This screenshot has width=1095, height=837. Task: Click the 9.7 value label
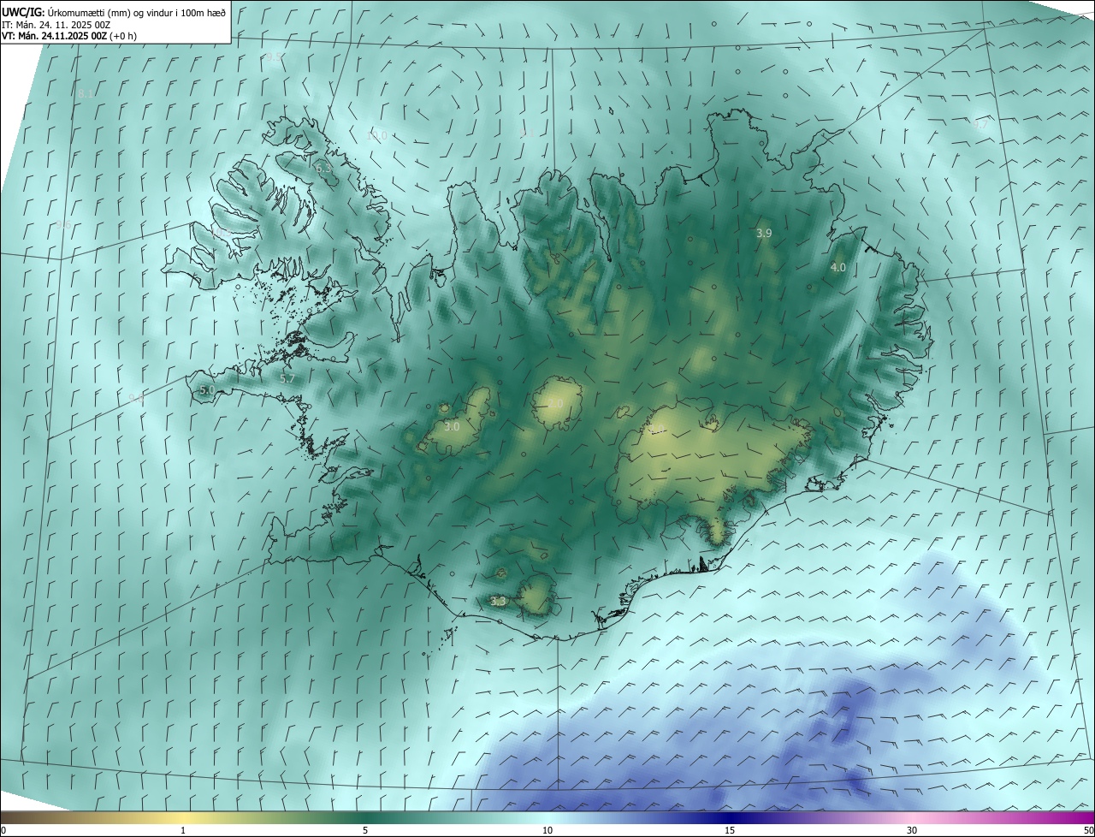[x=980, y=124]
